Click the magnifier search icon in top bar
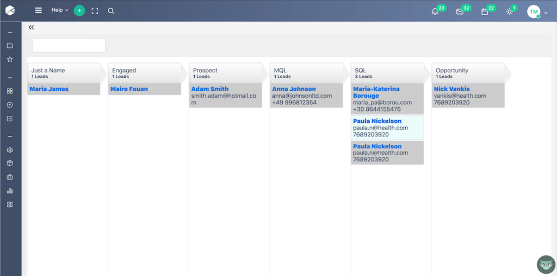This screenshot has width=557, height=276. pos(111,10)
